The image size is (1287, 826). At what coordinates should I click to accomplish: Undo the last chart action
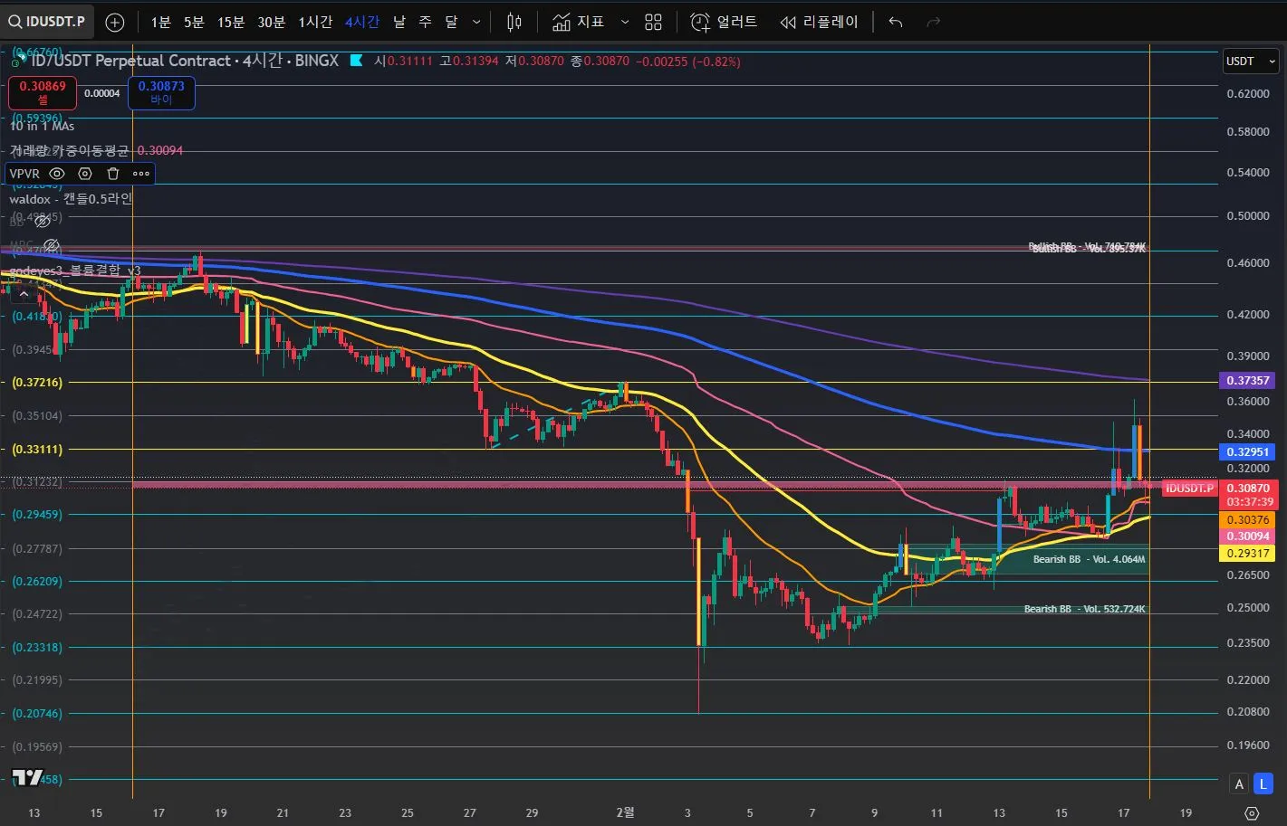pyautogui.click(x=896, y=22)
